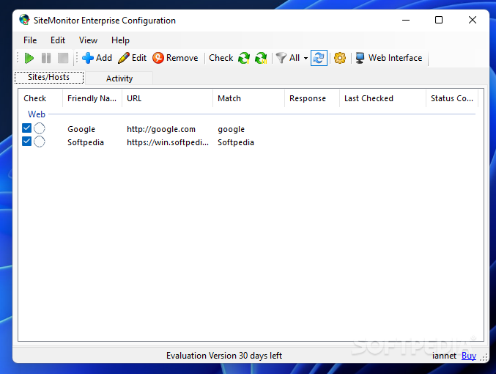Uncheck the Softpedia site checkbox
496x374 pixels.
27,142
